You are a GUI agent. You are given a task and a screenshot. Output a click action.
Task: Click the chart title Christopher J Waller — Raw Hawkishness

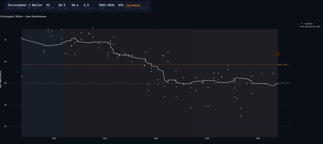[23, 17]
